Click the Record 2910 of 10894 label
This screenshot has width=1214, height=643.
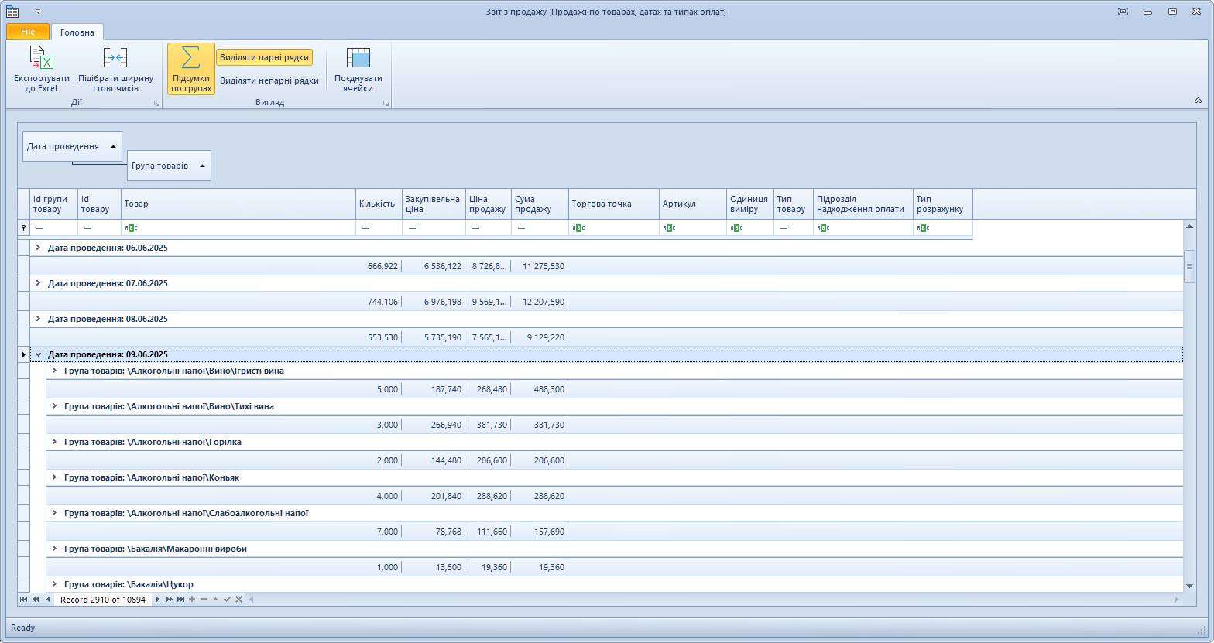(103, 600)
